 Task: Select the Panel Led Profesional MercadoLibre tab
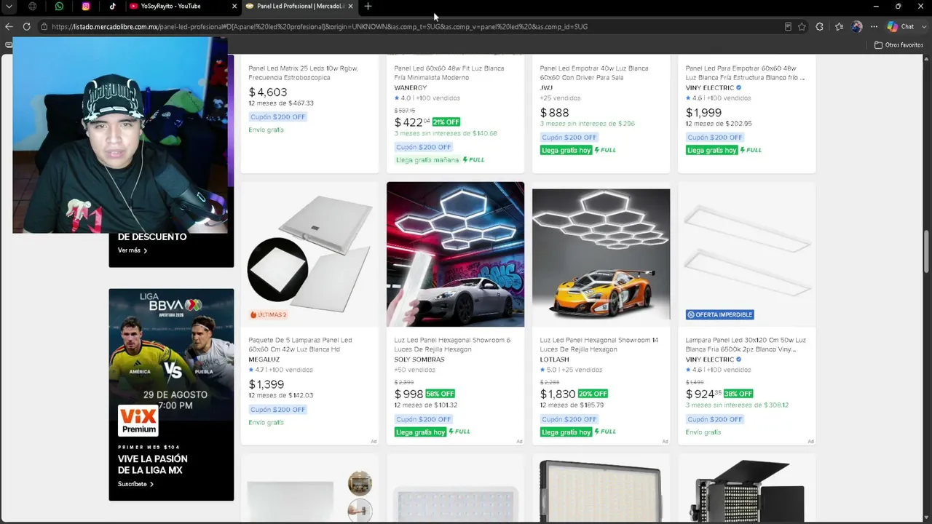coord(300,7)
